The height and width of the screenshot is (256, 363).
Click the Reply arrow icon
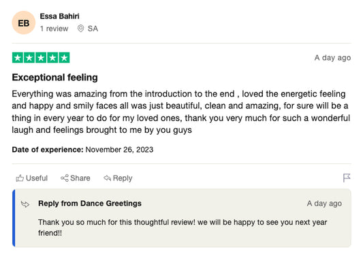pyautogui.click(x=107, y=178)
